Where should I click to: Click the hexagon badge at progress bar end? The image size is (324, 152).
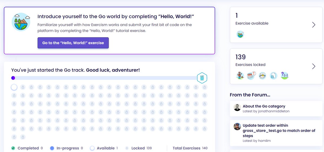click(202, 78)
